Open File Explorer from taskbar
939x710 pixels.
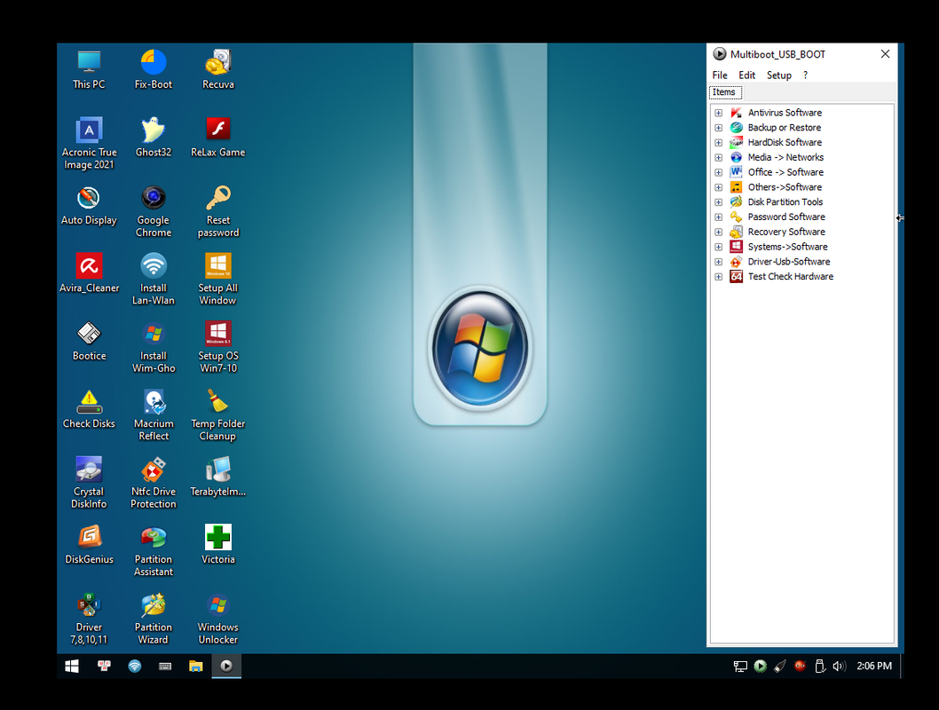[x=196, y=666]
